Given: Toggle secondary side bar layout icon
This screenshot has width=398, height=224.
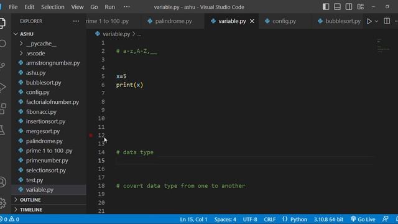Looking at the screenshot, I should pos(349,7).
